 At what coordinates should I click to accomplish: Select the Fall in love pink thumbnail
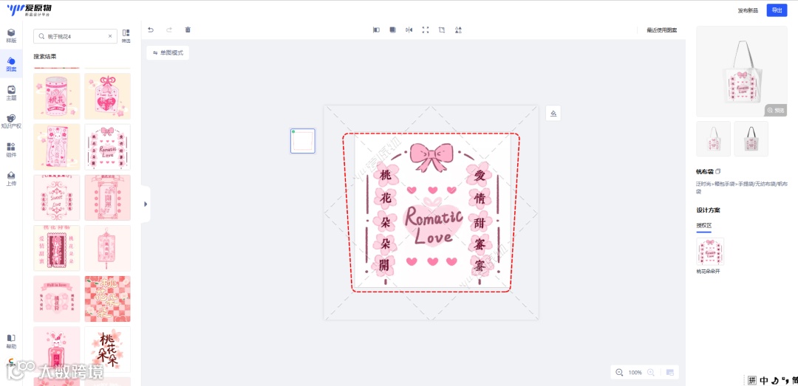[56, 299]
